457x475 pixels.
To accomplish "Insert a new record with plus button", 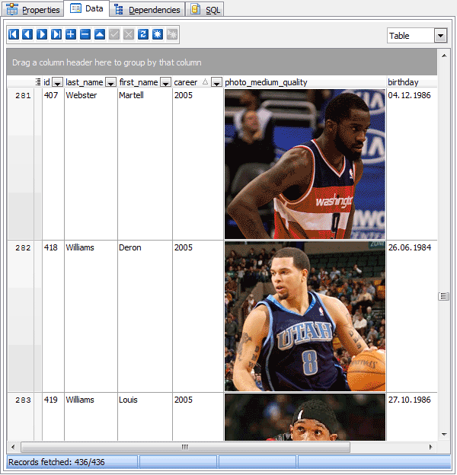I will click(x=71, y=35).
